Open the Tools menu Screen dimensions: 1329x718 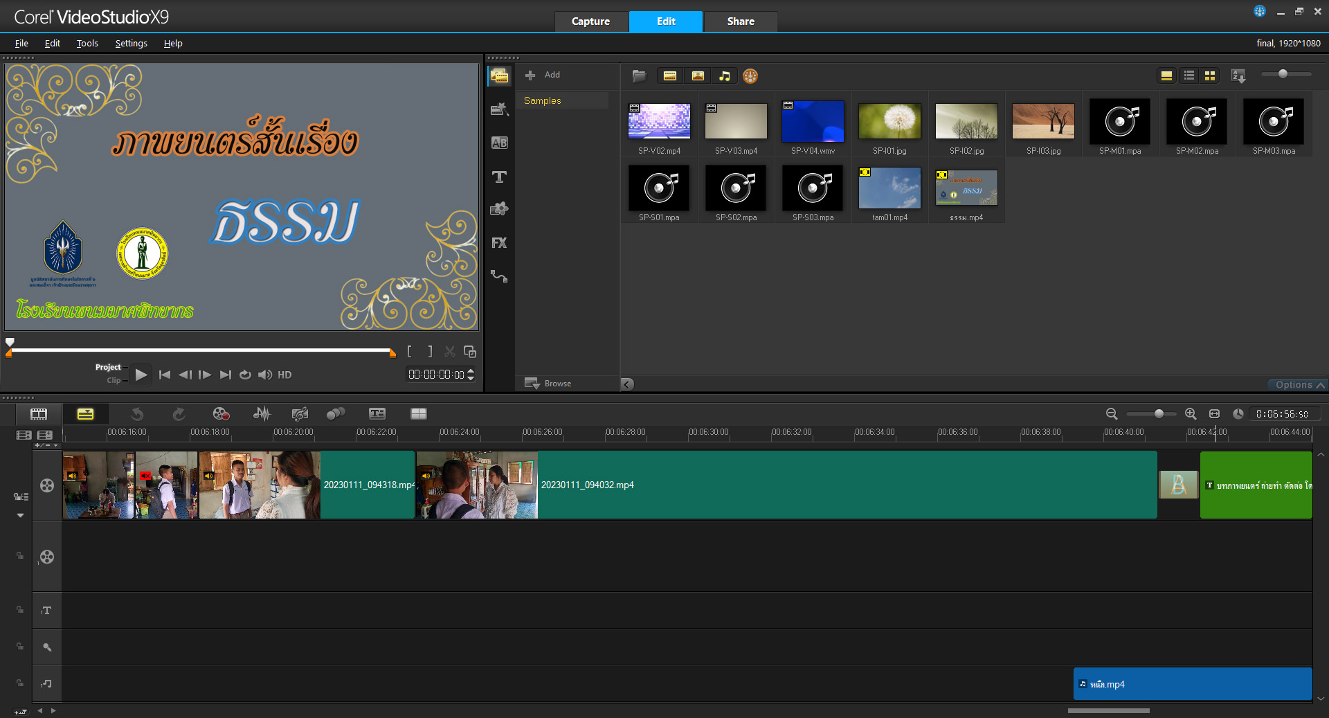(87, 44)
